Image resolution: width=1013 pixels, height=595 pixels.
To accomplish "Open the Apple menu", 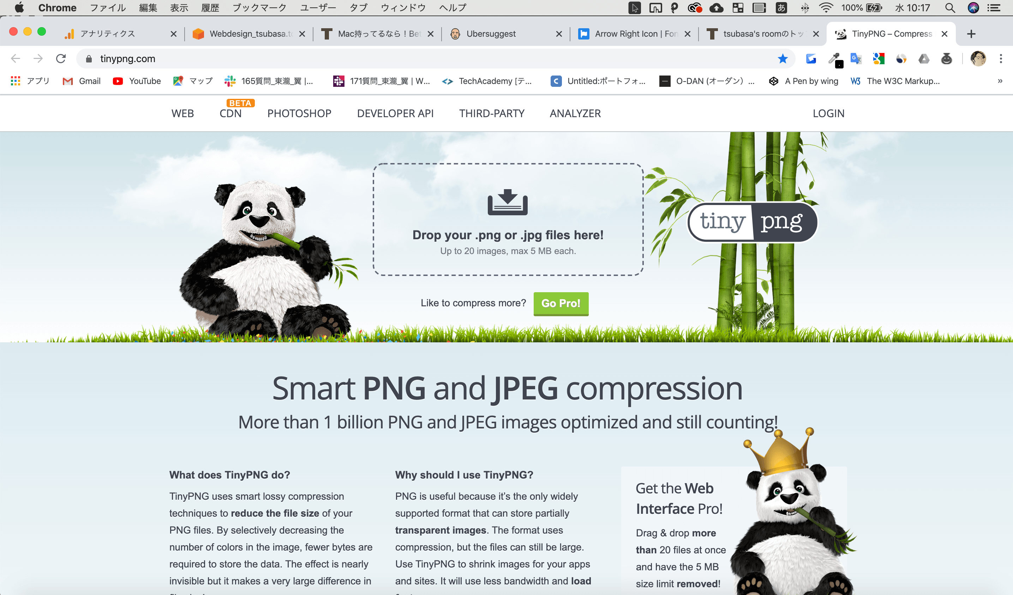I will point(19,8).
